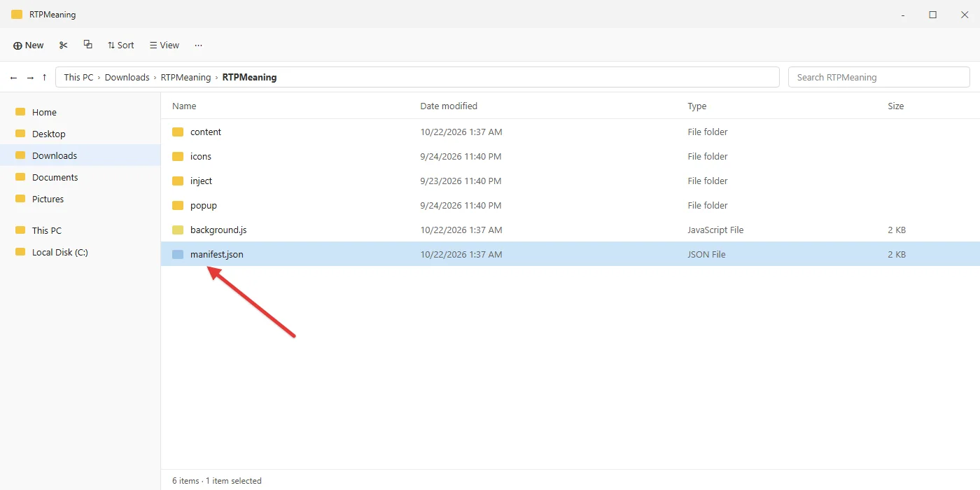Open the more options ellipsis menu

click(198, 45)
